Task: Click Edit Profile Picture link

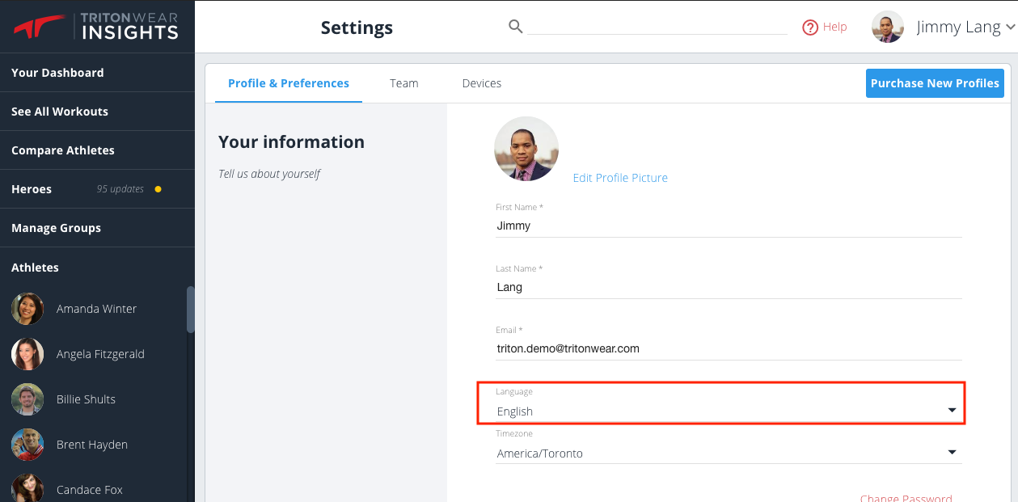Action: 620,178
